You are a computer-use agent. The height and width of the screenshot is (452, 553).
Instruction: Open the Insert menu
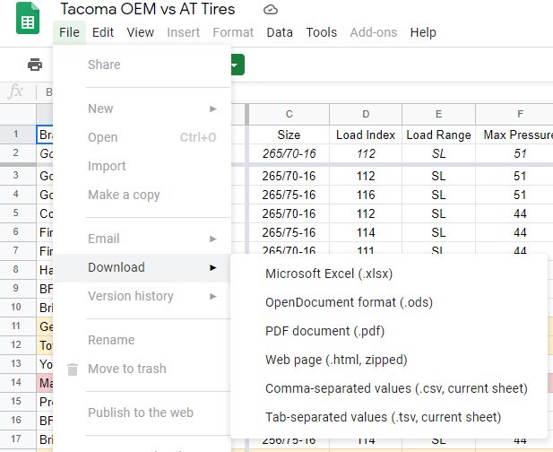pyautogui.click(x=183, y=32)
